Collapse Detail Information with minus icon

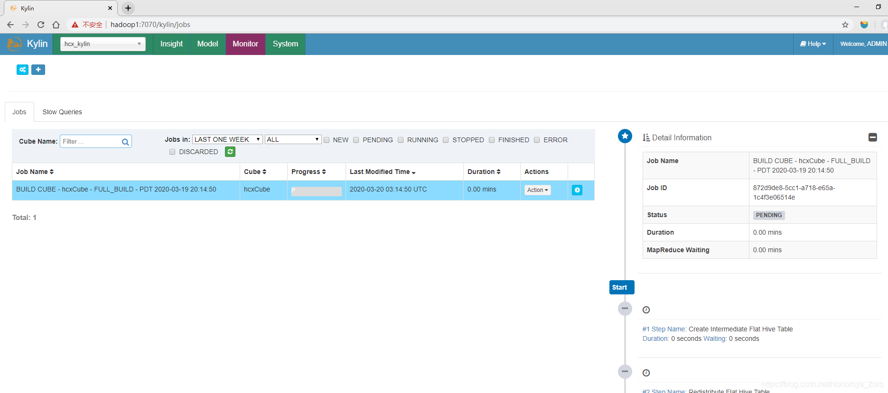point(872,137)
